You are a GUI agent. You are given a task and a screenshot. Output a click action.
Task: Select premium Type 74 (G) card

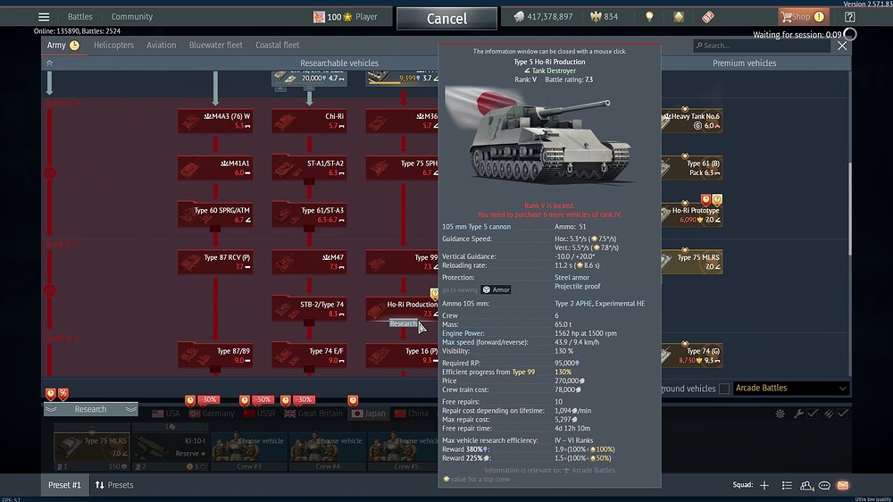[x=692, y=356]
